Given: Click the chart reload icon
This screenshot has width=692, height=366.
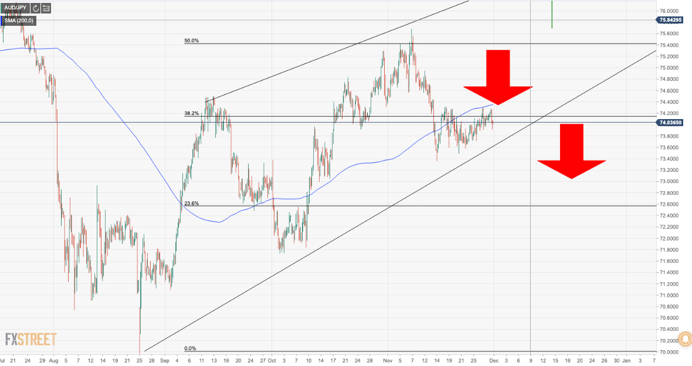Looking at the screenshot, I should tap(35, 8).
